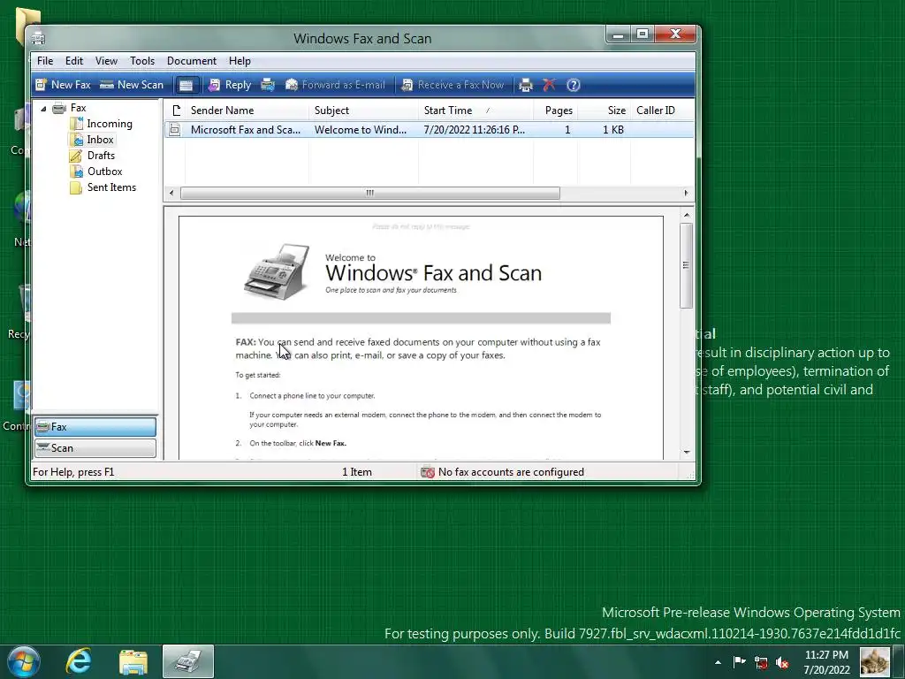The image size is (905, 679).
Task: Click the application icon in the title bar
Action: point(38,38)
